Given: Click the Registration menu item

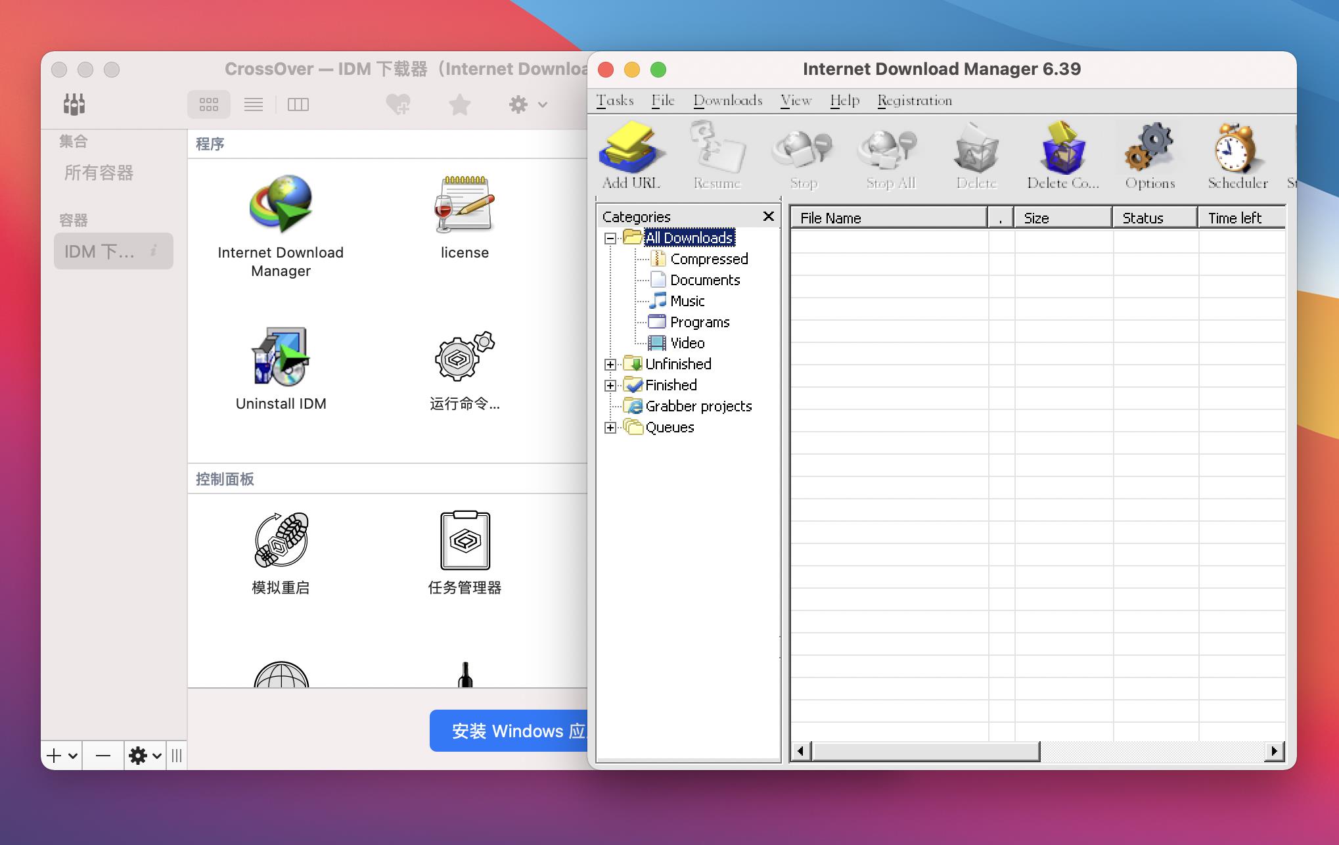Looking at the screenshot, I should 913,99.
